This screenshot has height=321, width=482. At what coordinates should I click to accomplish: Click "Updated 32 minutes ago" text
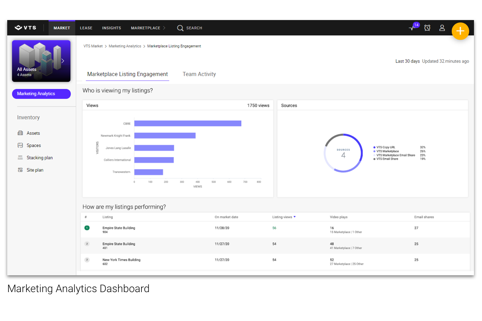[445, 61]
